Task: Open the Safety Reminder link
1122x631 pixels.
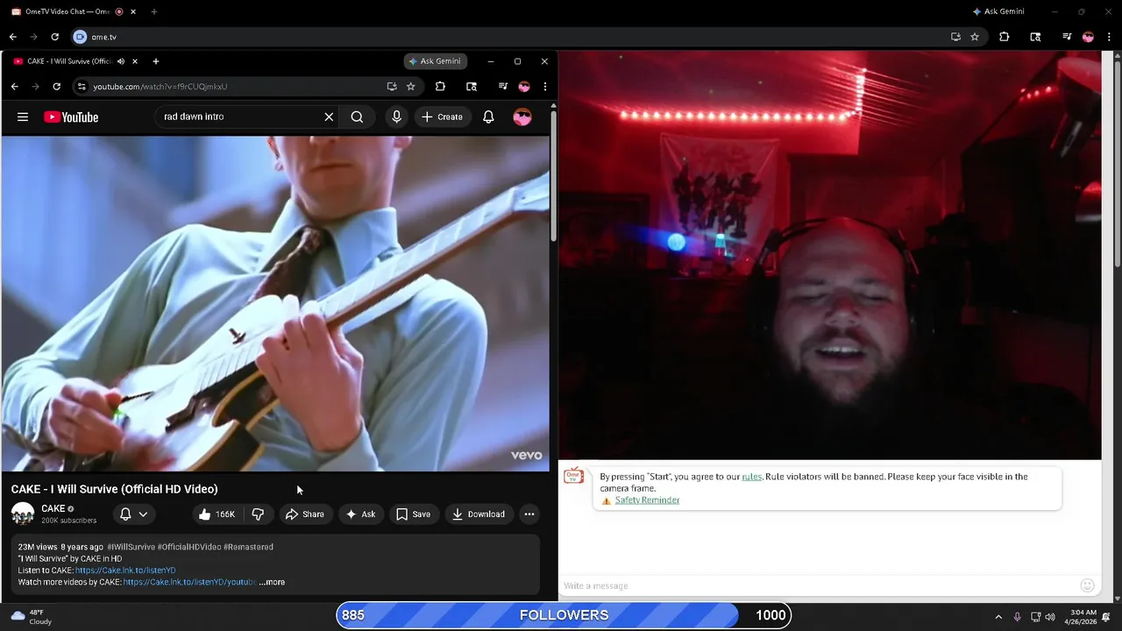Action: pos(647,500)
